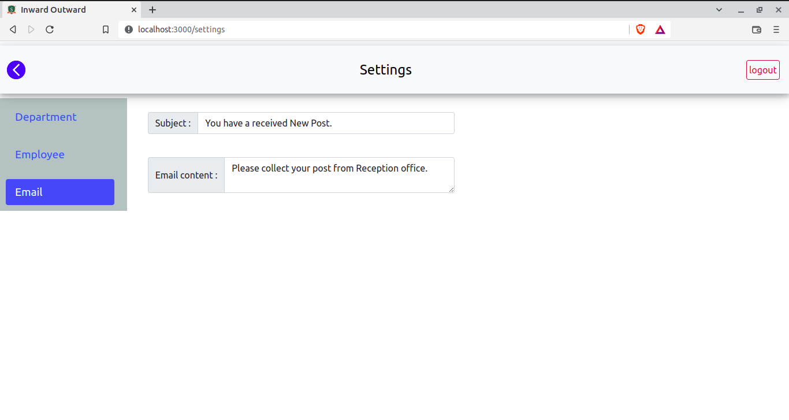This screenshot has height=420, width=789.
Task: Click the logout button
Action: [x=762, y=69]
